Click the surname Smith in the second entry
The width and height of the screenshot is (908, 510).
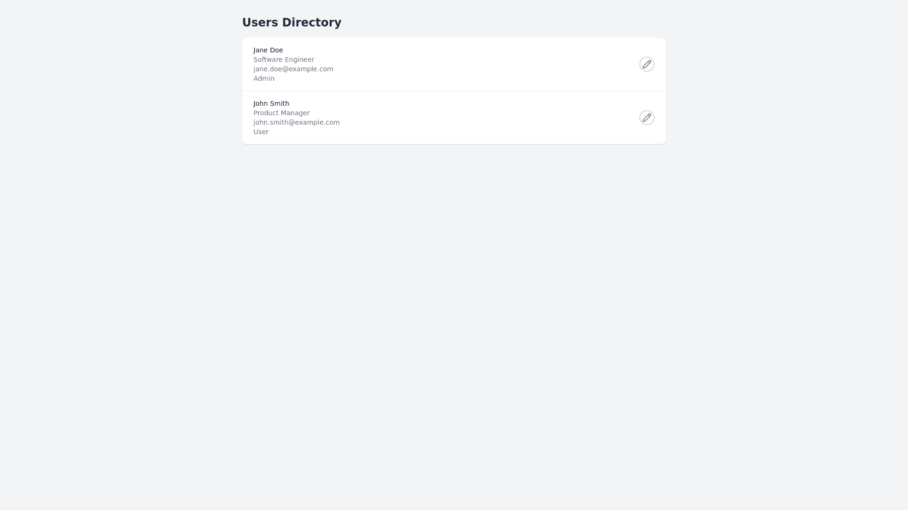[x=279, y=103]
